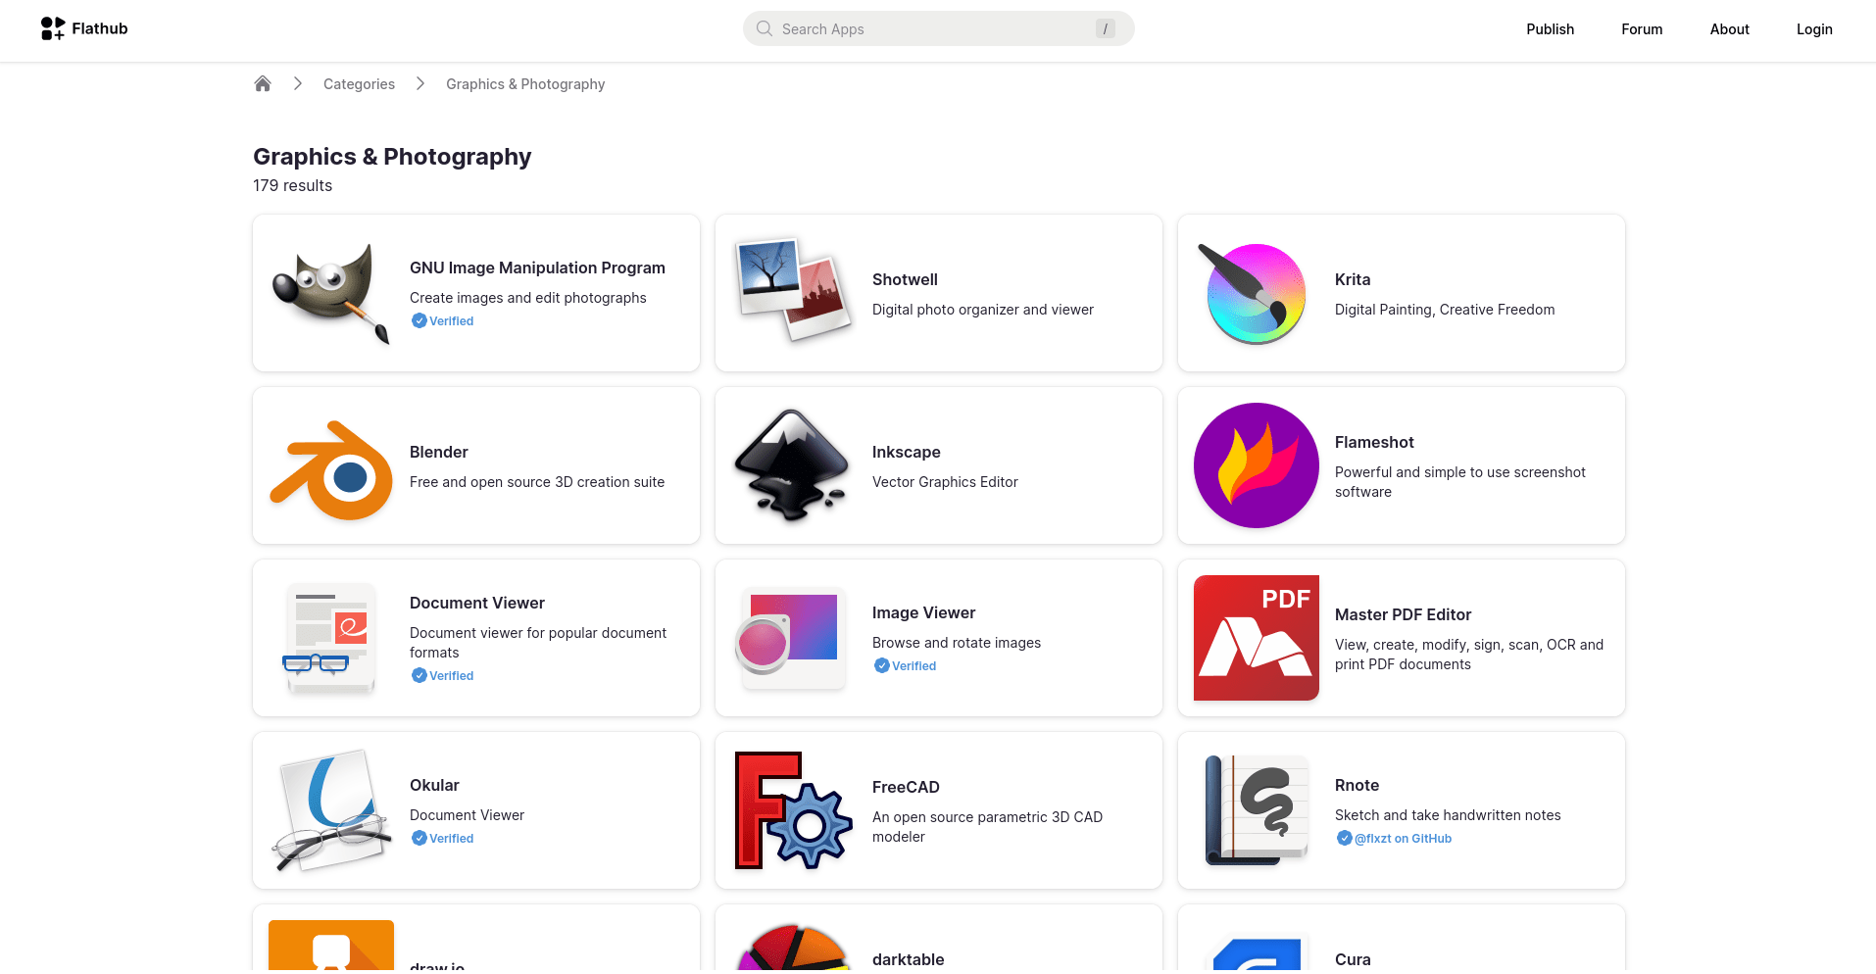Click 'Create images and edit photographs' description
This screenshot has height=974, width=1876.
(x=528, y=298)
